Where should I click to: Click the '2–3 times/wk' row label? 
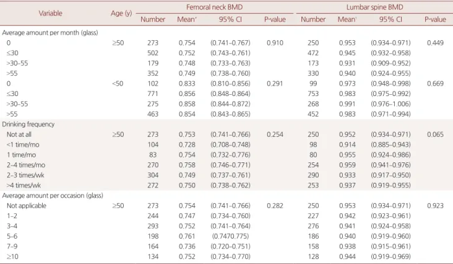click(25, 175)
